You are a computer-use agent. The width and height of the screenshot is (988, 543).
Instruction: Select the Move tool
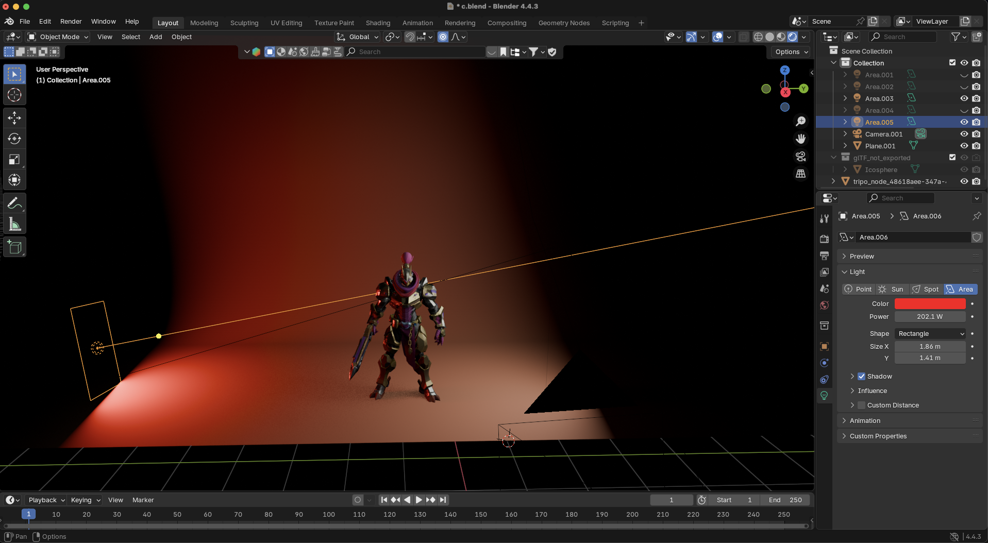(x=14, y=118)
